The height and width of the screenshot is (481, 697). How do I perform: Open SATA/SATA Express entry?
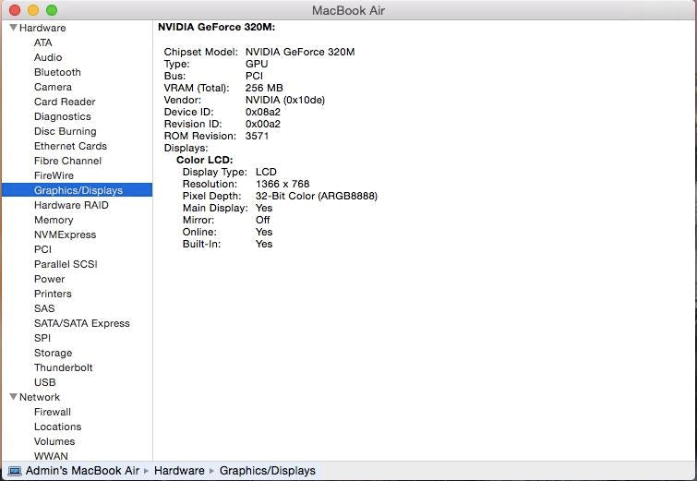tap(82, 323)
